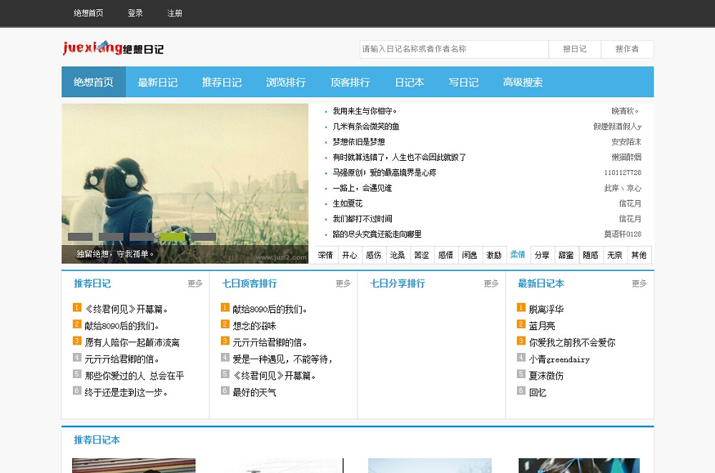Screen dimensions: 715x473
Task: Select the 其他 mood tab
Action: [x=638, y=255]
